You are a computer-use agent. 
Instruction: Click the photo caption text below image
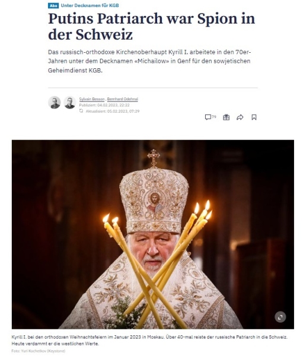pyautogui.click(x=149, y=340)
